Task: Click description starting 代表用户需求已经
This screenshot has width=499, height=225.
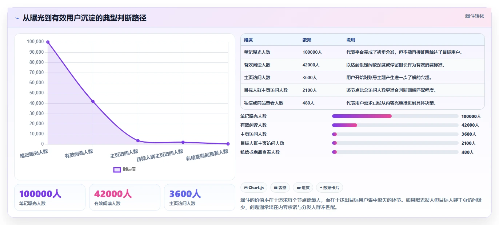Action: 391,103
